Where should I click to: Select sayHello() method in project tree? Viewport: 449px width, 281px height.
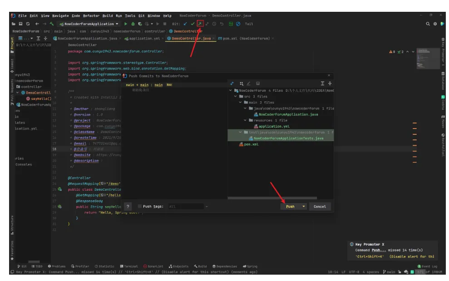[41, 99]
